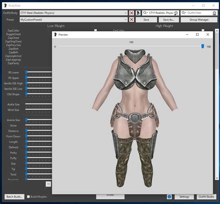
Task: Click the BodySlide title bar logo icon
Action: (x=6, y=6)
